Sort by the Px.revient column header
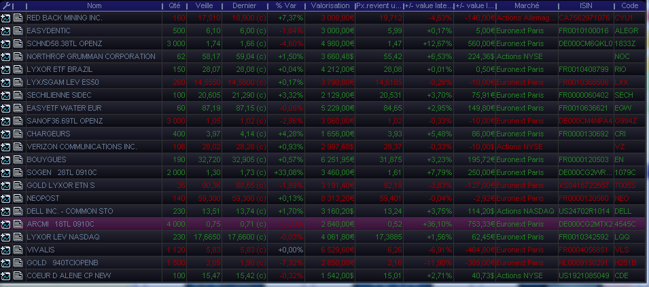This screenshot has width=649, height=287. pos(379,6)
